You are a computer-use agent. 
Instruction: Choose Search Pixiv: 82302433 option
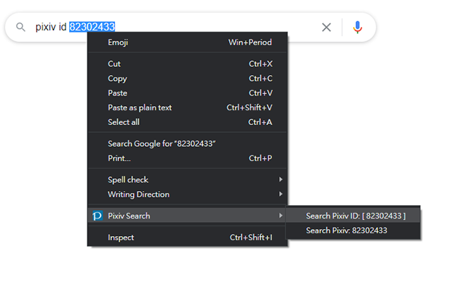coord(346,230)
